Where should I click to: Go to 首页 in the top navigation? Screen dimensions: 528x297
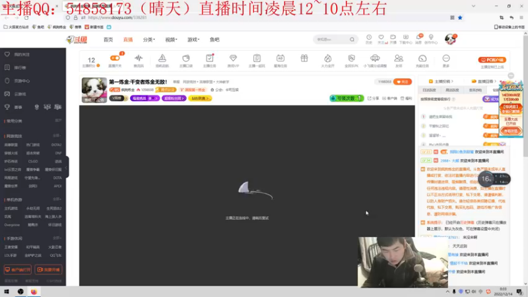tap(108, 40)
